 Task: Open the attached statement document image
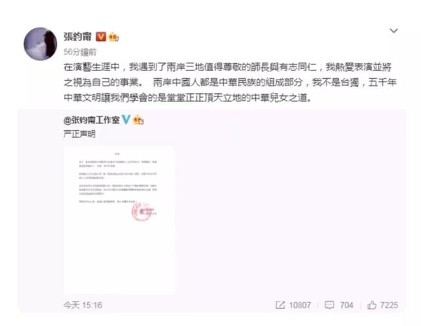(119, 220)
